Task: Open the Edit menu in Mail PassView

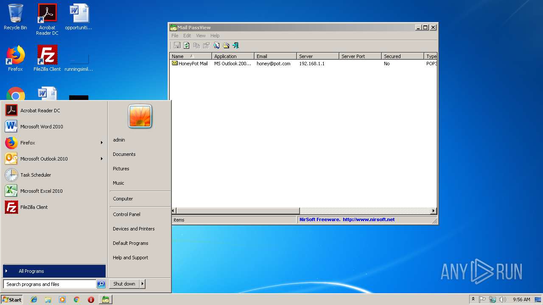Action: (187, 36)
